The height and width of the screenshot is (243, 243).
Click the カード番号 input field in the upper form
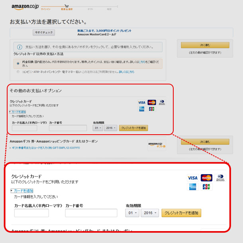68,128
